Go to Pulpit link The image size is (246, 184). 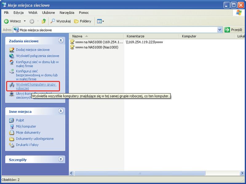pos(20,120)
